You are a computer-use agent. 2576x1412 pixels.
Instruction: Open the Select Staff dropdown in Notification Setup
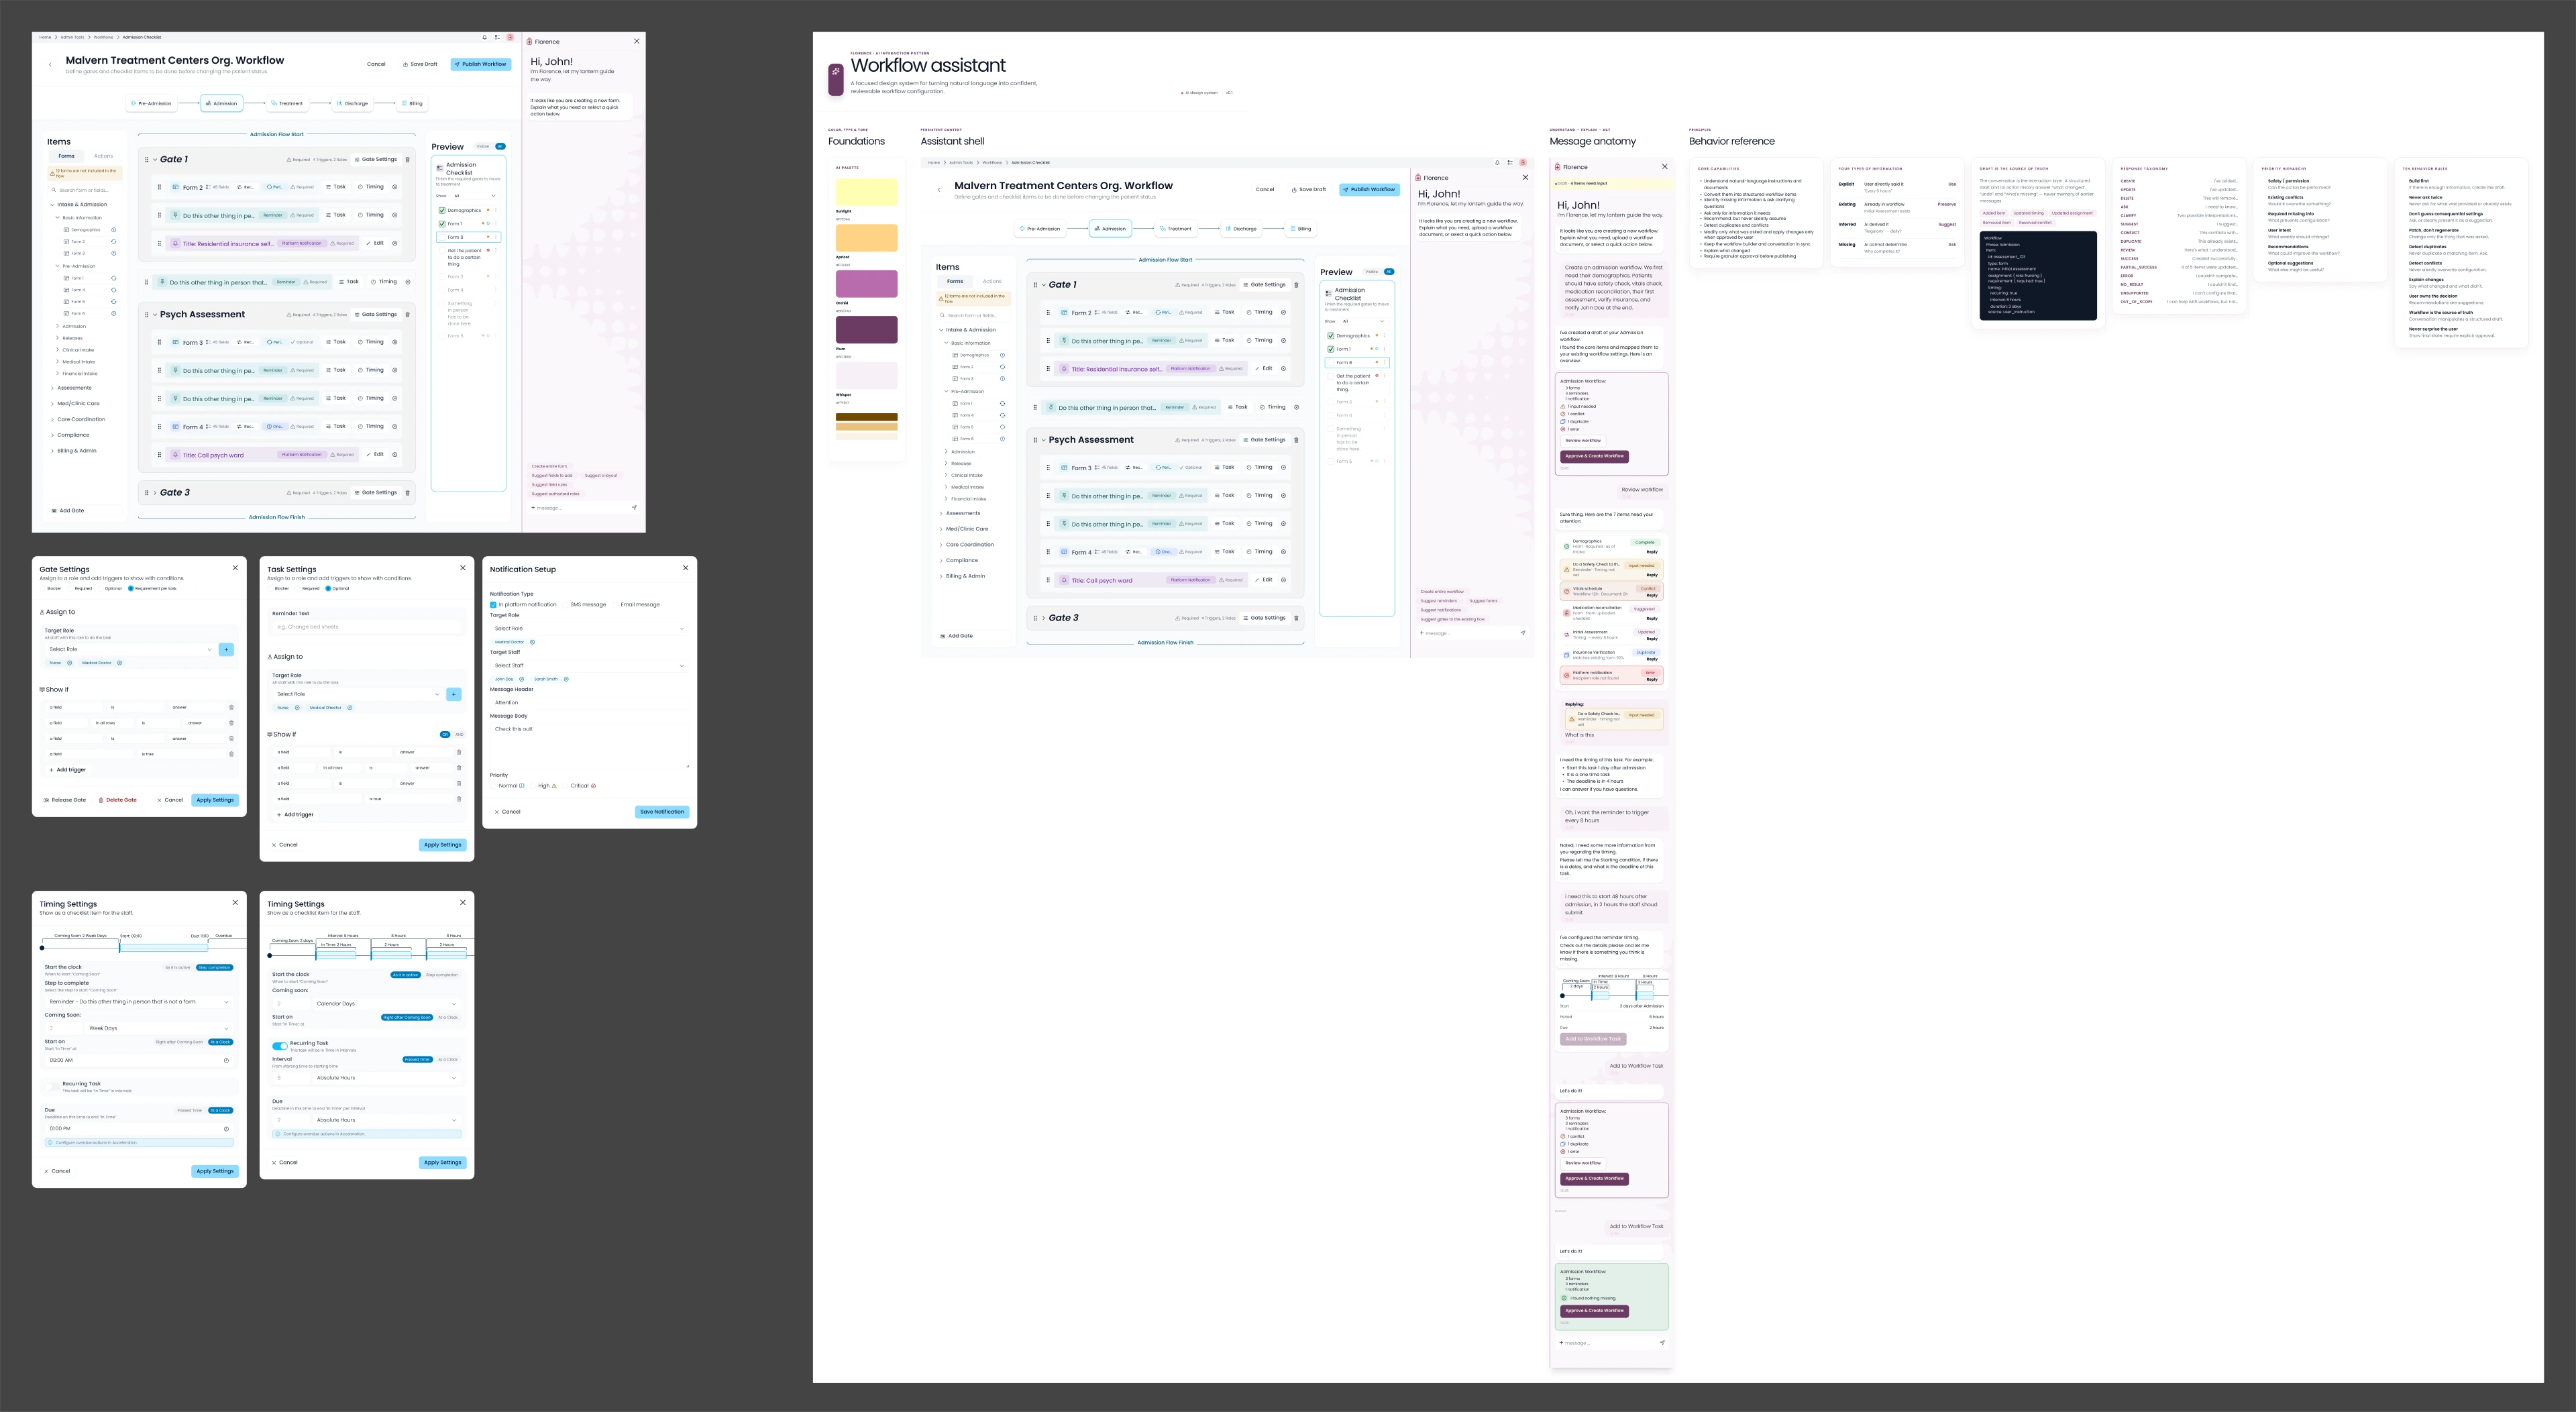589,665
